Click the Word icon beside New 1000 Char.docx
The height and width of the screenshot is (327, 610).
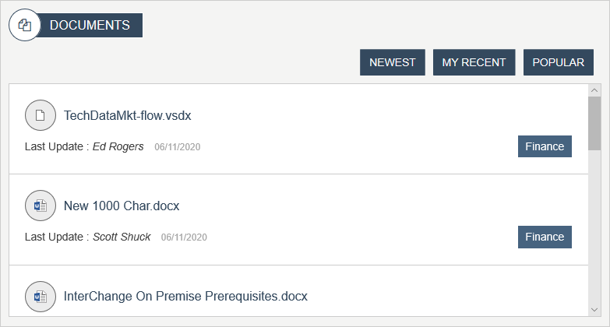click(x=41, y=206)
